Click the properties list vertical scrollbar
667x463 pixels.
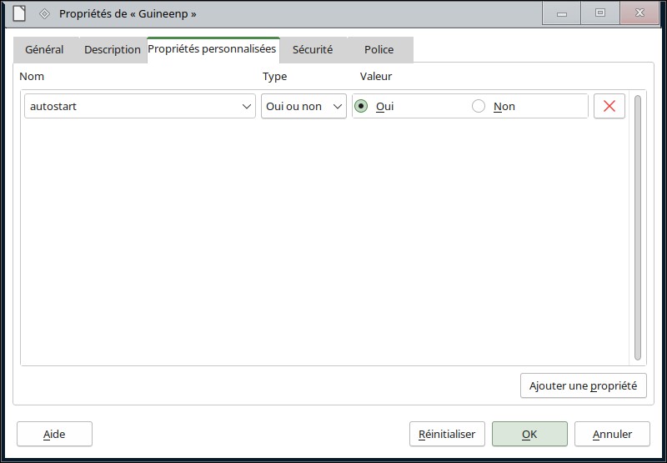pyautogui.click(x=637, y=228)
